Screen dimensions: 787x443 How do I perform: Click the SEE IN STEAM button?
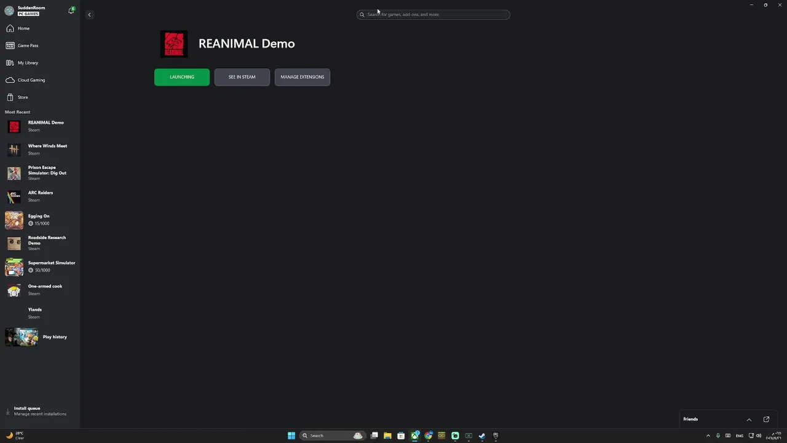coord(242,77)
